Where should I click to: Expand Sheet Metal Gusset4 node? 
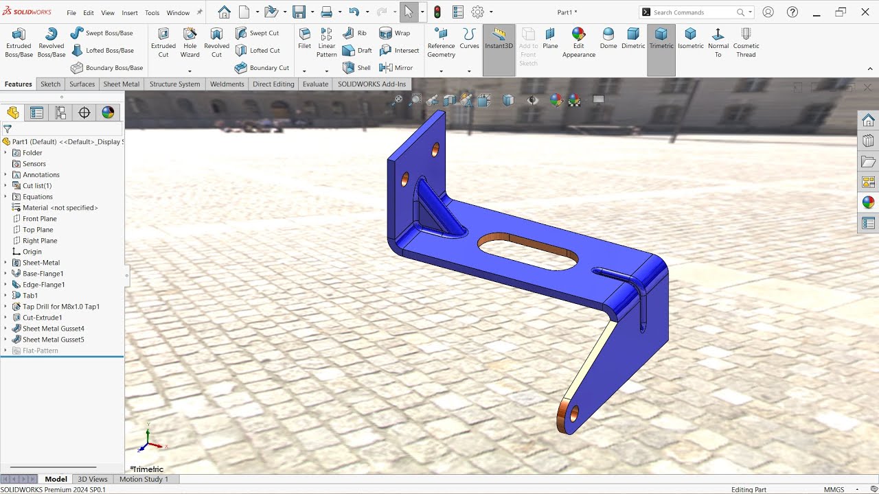5,329
